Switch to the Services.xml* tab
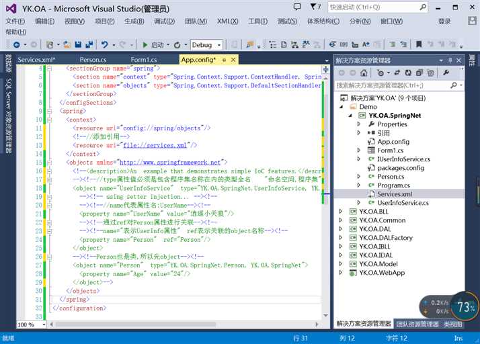Image resolution: width=480 pixels, height=344 pixels. pyautogui.click(x=36, y=60)
